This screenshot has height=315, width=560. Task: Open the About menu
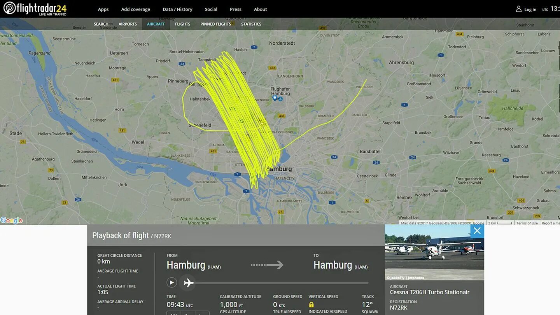pyautogui.click(x=260, y=9)
